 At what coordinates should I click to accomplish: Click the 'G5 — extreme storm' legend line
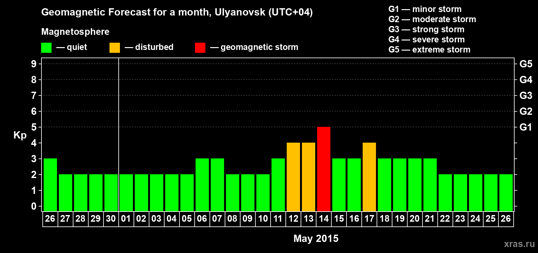[429, 50]
